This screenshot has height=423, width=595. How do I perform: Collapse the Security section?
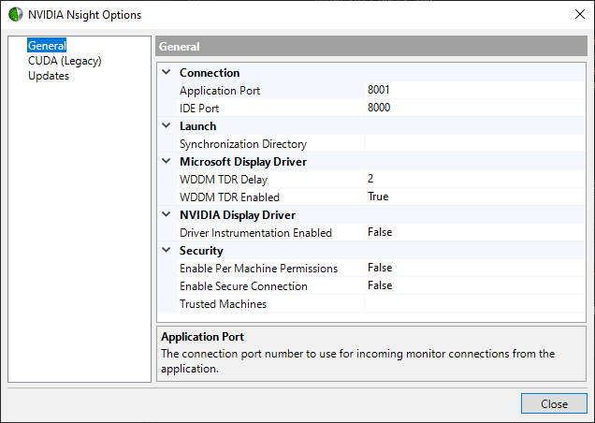[167, 250]
